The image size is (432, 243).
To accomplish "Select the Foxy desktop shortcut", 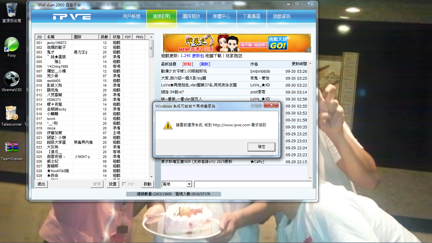I will 12,47.
